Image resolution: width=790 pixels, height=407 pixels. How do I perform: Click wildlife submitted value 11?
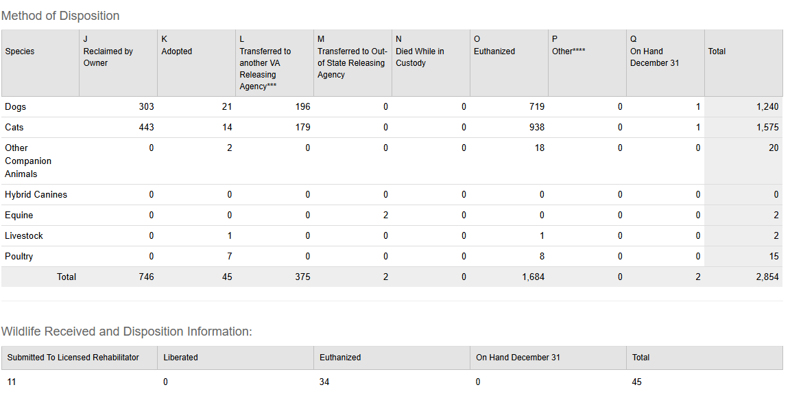pos(12,382)
